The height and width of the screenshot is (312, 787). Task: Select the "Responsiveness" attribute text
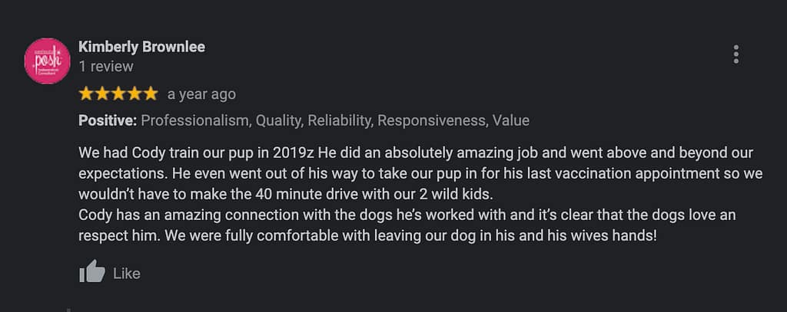[x=431, y=120]
